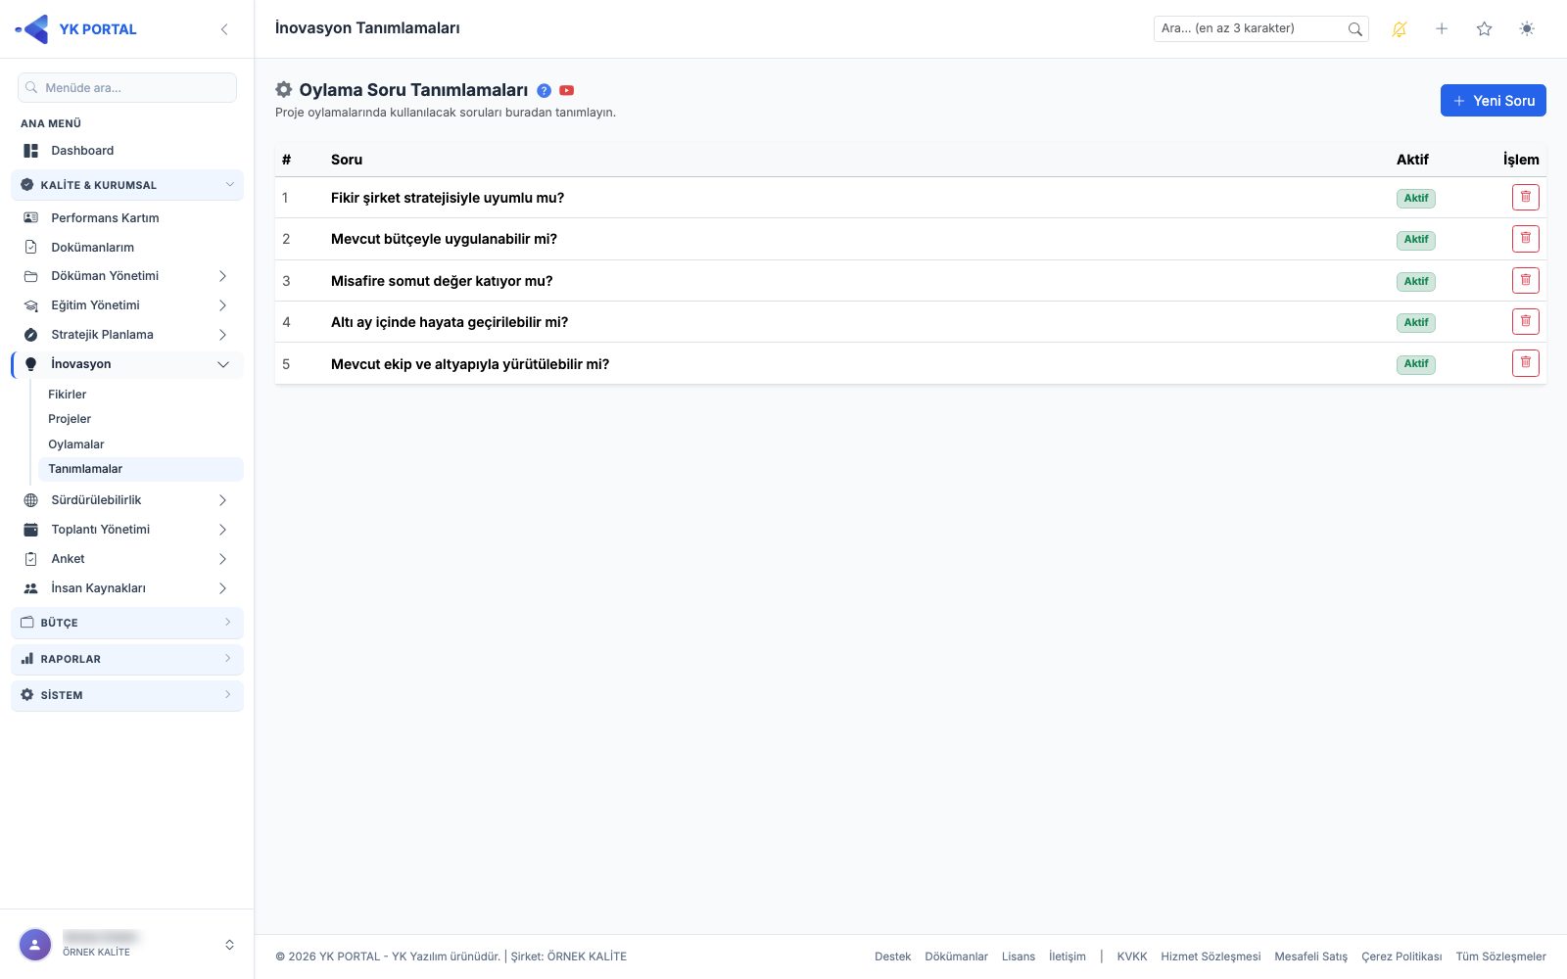Open the blue help question mark icon

[x=544, y=90]
